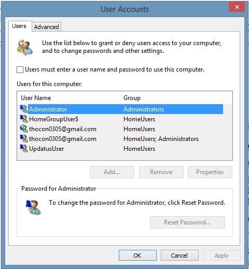Click the Apply button
The height and width of the screenshot is (269, 249).
coord(222,255)
